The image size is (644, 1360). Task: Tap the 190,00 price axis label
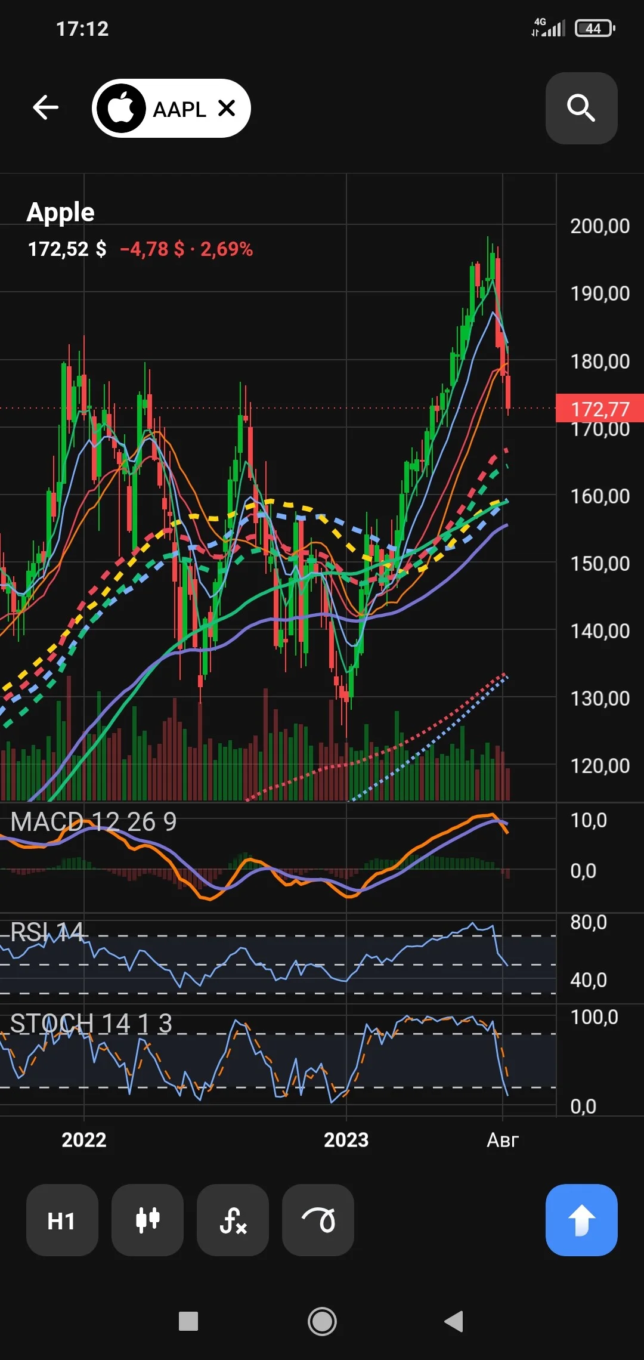(600, 293)
